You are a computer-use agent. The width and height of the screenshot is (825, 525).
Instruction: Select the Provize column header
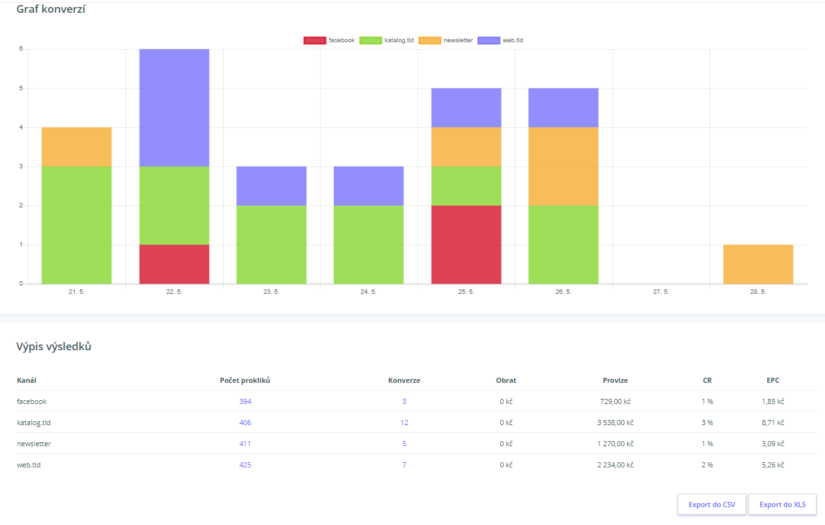(x=616, y=380)
